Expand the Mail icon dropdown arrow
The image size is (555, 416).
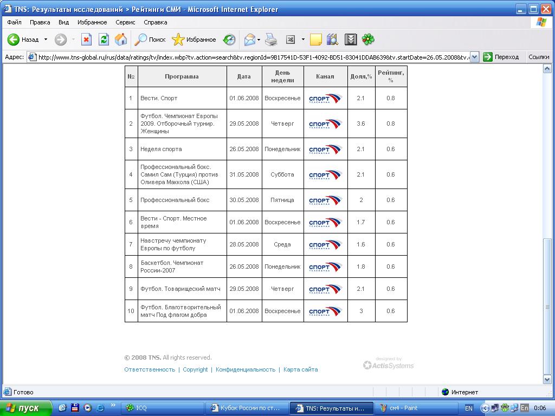pyautogui.click(x=259, y=40)
